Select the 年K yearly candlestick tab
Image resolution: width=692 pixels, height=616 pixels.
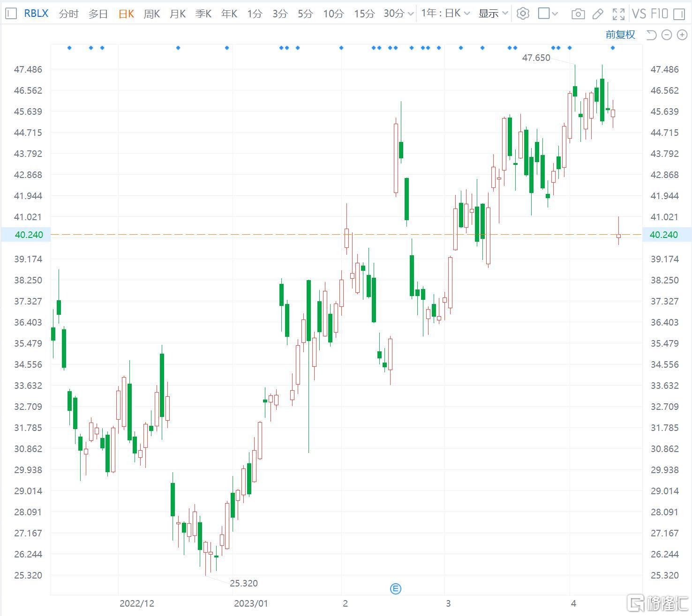click(229, 14)
